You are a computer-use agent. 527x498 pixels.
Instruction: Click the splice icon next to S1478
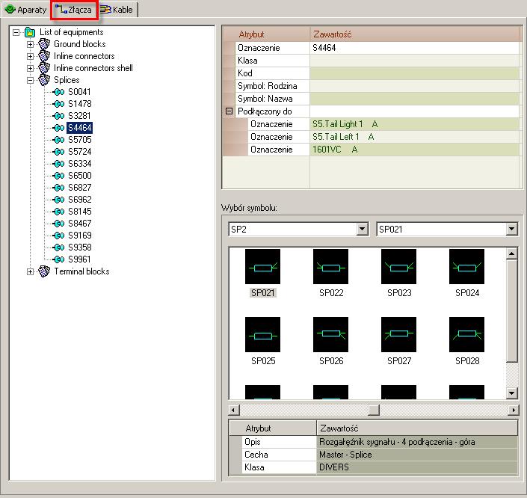tap(58, 104)
